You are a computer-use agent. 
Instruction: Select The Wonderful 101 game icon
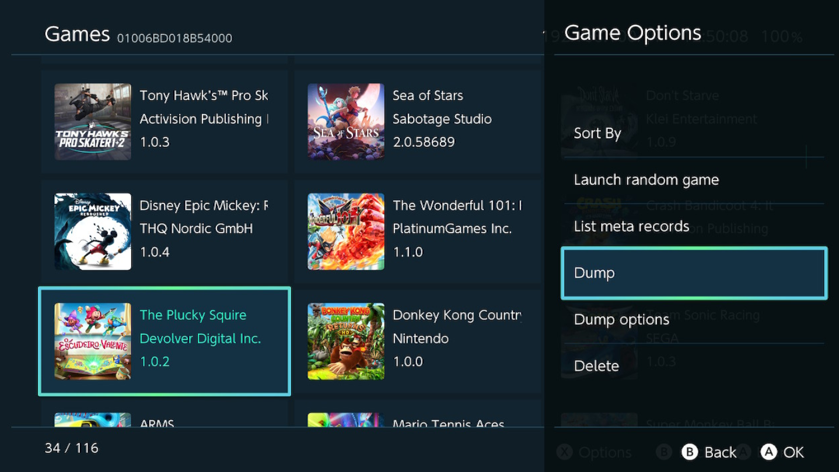click(x=346, y=231)
